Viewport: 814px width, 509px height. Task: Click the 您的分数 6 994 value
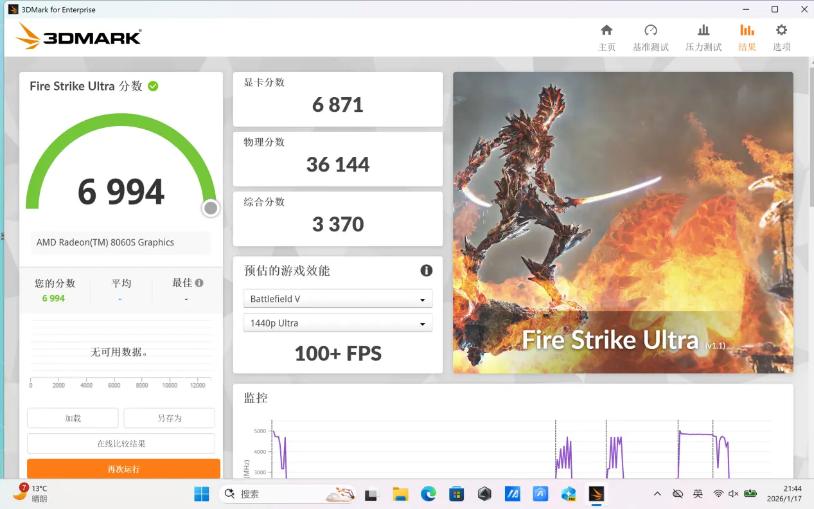53,298
